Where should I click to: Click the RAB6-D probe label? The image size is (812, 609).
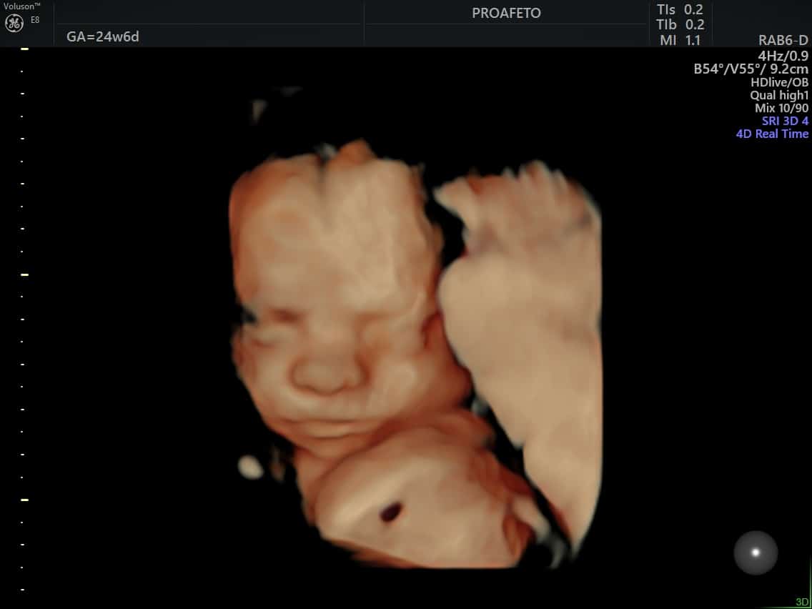pos(783,41)
